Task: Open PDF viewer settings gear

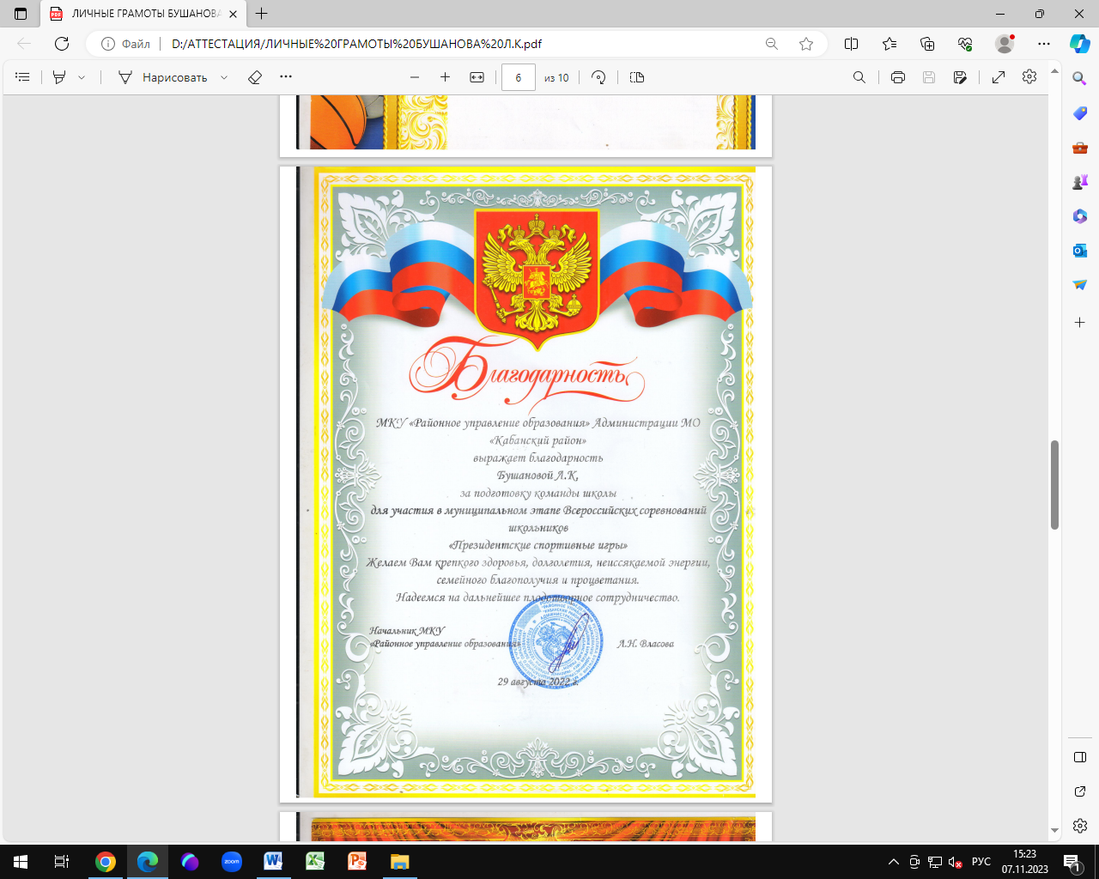Action: click(x=1029, y=77)
